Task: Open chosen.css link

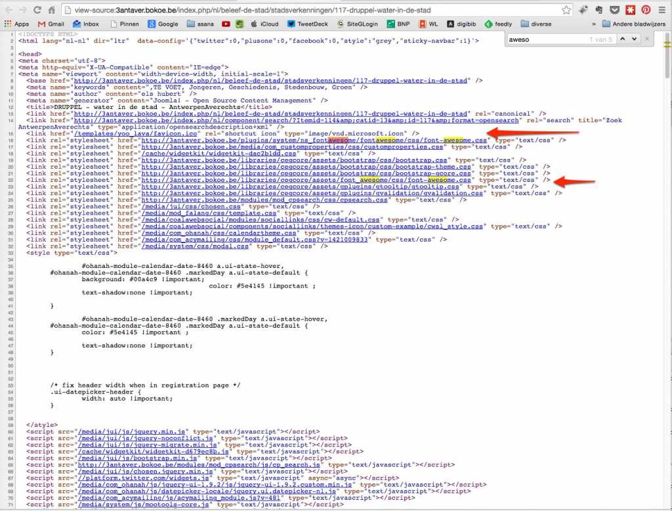Action: pos(191,206)
